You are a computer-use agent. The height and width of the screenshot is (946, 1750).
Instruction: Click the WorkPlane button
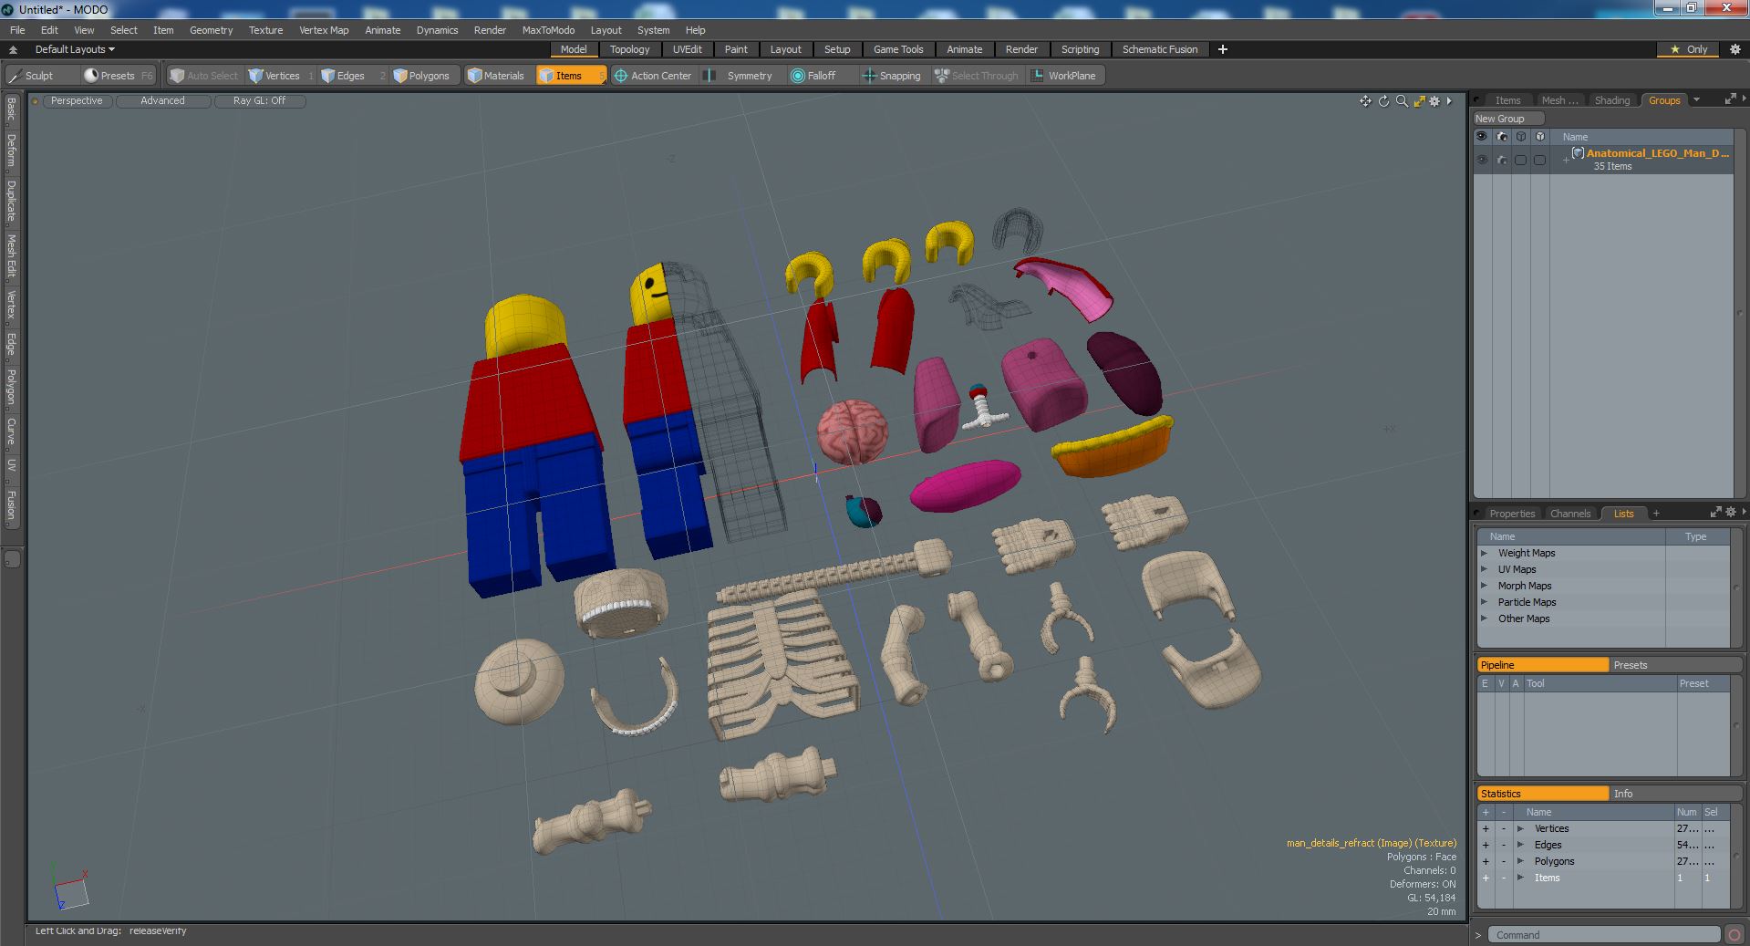pyautogui.click(x=1064, y=76)
